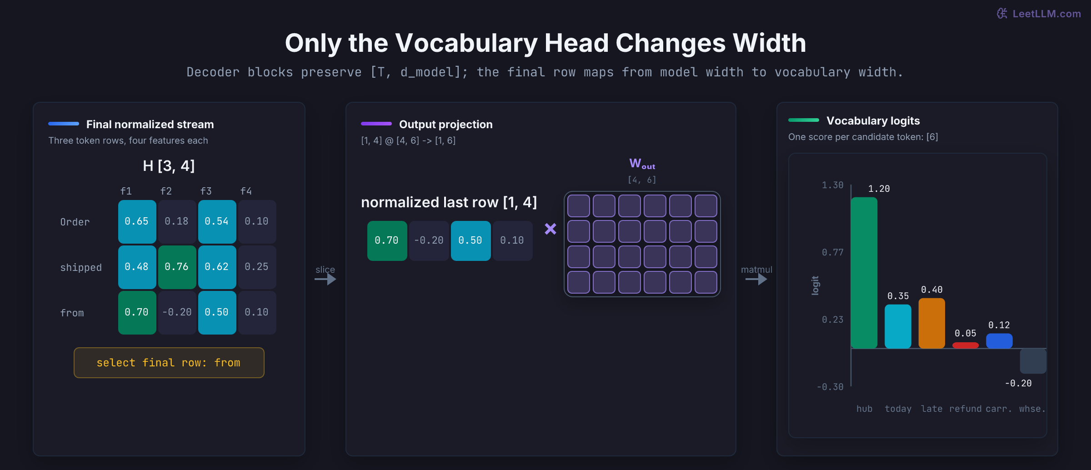Click the 'select final row: from' button
The height and width of the screenshot is (470, 1091).
tap(169, 363)
